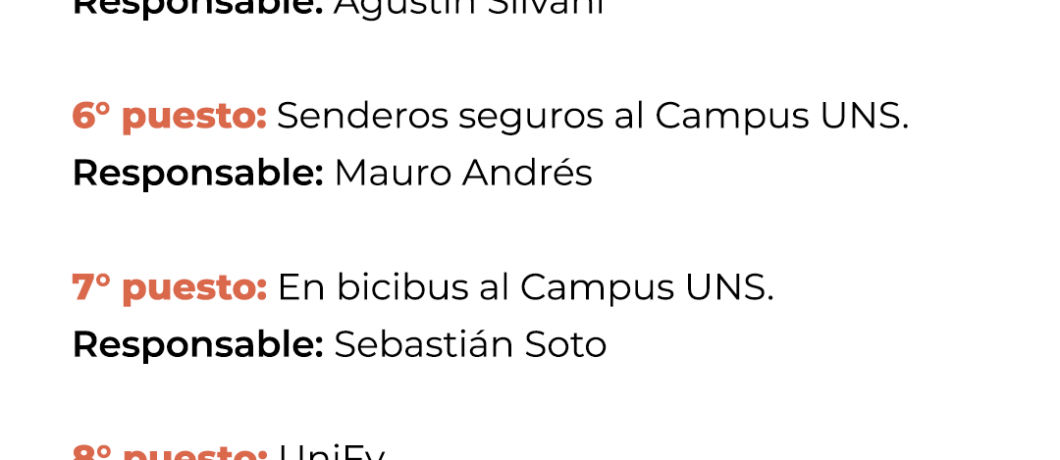Click the bold 'Responsable:' label before Mauro Andrés
Image resolution: width=1060 pixels, height=460 pixels.
click(198, 174)
